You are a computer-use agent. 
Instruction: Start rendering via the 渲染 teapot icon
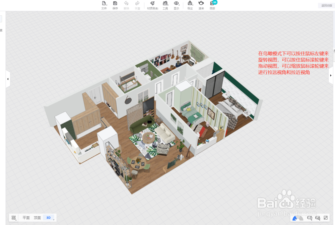click(201, 5)
